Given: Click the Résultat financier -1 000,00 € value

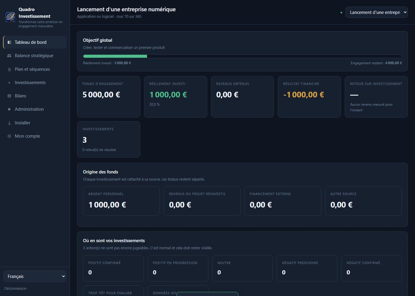Looking at the screenshot, I should (x=304, y=95).
